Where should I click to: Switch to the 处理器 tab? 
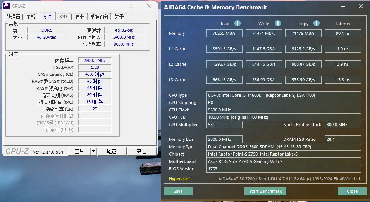(x=13, y=17)
